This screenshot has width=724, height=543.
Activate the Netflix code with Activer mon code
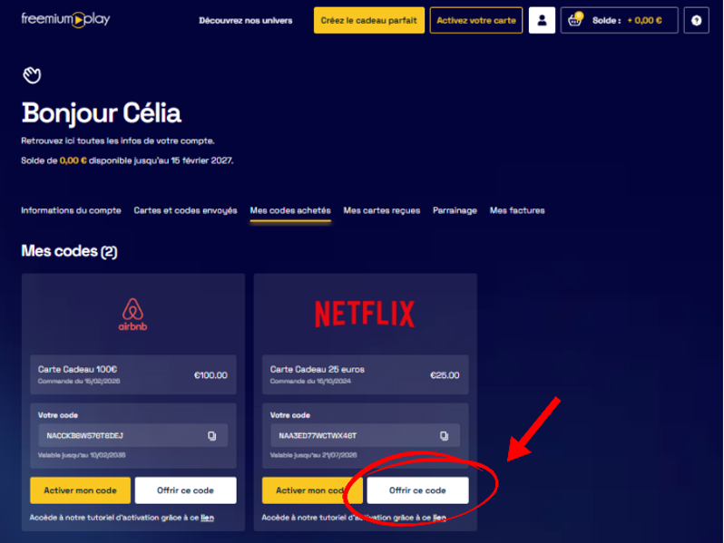[x=313, y=490]
